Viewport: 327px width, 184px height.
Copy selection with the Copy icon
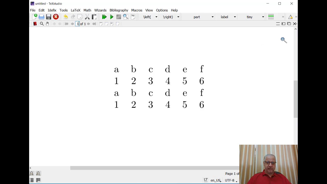tap(80, 17)
